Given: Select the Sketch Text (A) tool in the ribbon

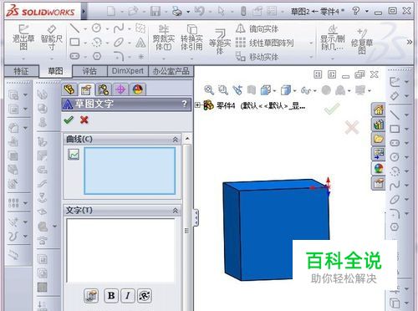Looking at the screenshot, I should 140,43.
